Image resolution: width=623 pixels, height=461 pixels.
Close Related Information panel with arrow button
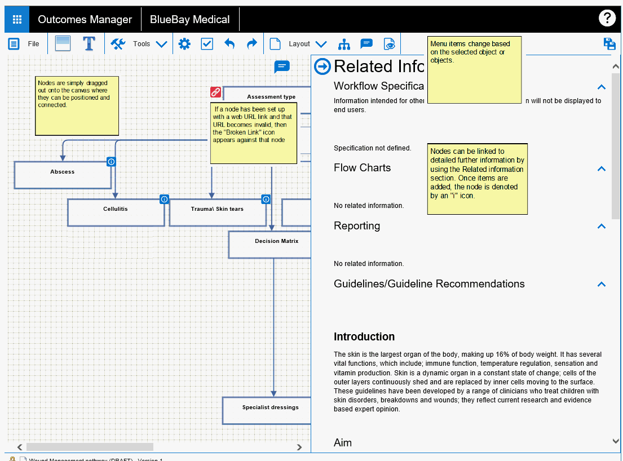322,67
